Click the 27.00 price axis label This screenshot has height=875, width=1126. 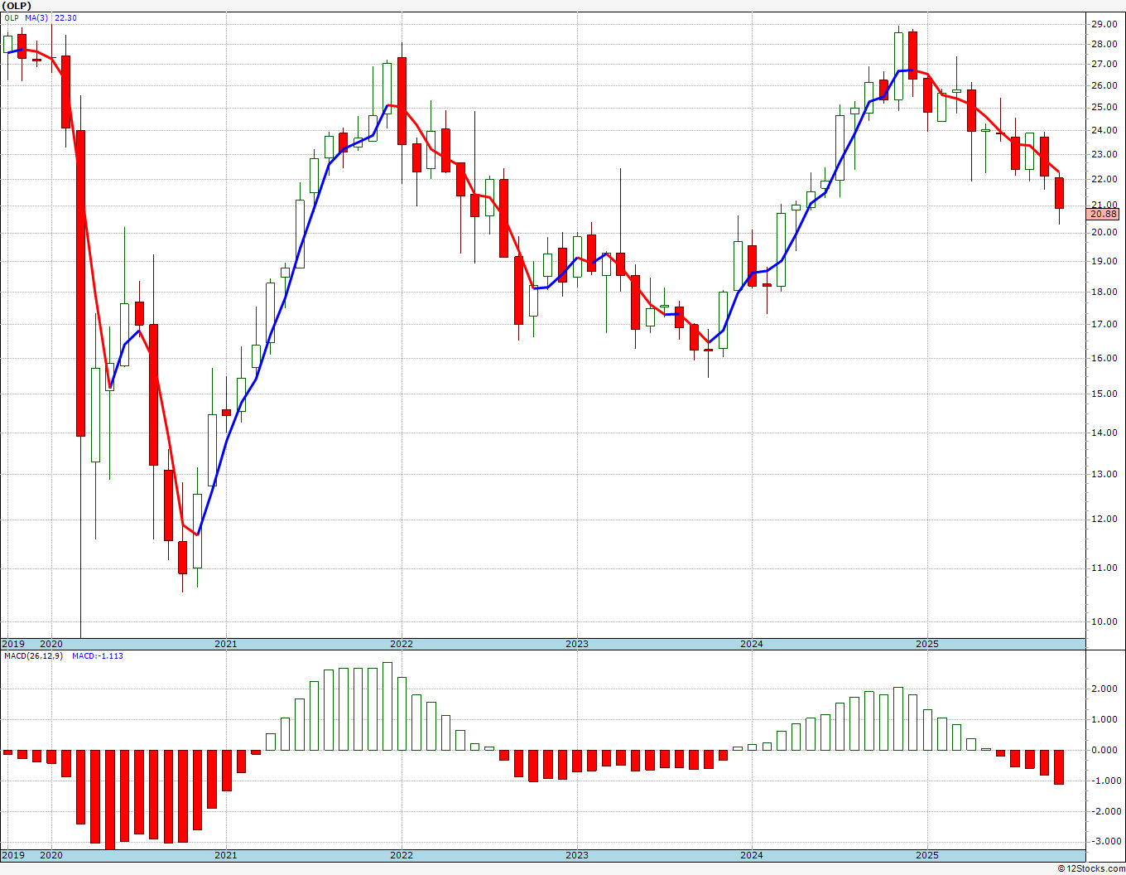pos(1104,64)
